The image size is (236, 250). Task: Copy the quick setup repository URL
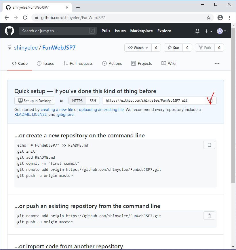point(210,101)
